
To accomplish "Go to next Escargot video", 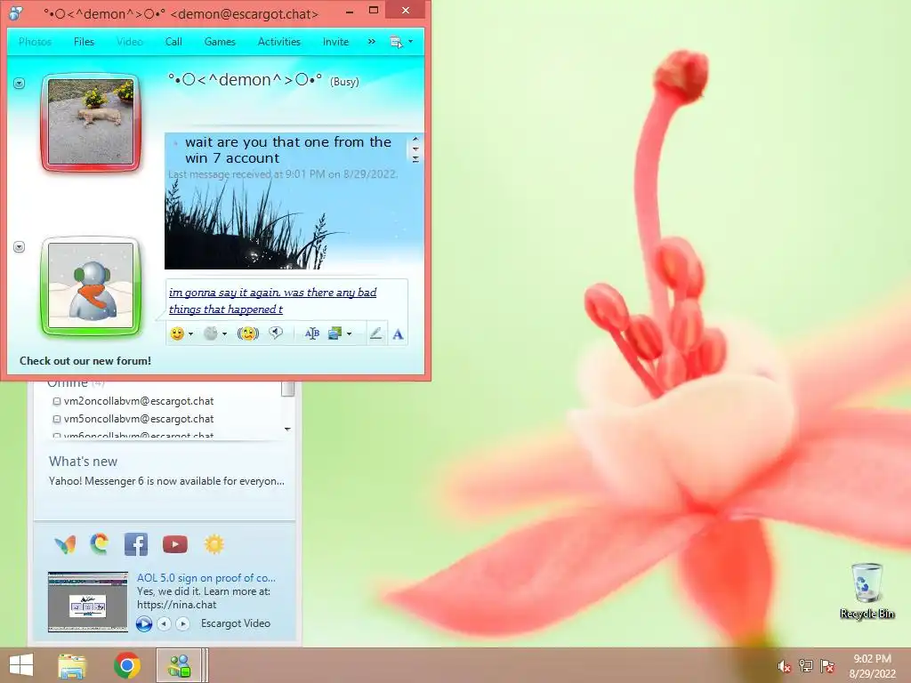I will click(182, 623).
